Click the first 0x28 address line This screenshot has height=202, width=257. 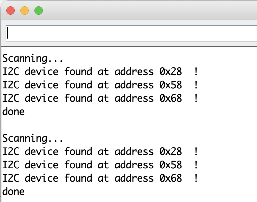point(100,72)
